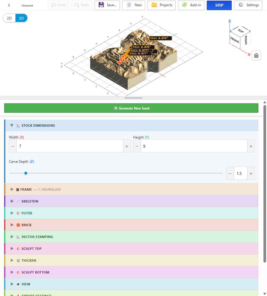Switch to 3D view mode
This screenshot has width=267, height=296.
(x=21, y=18)
